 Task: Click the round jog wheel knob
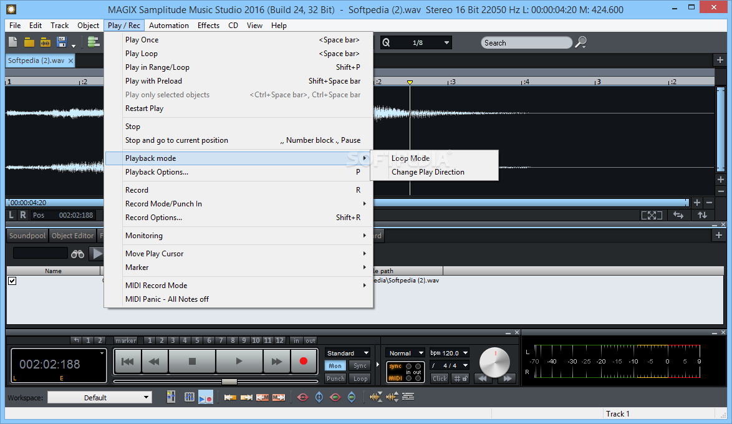pyautogui.click(x=494, y=362)
